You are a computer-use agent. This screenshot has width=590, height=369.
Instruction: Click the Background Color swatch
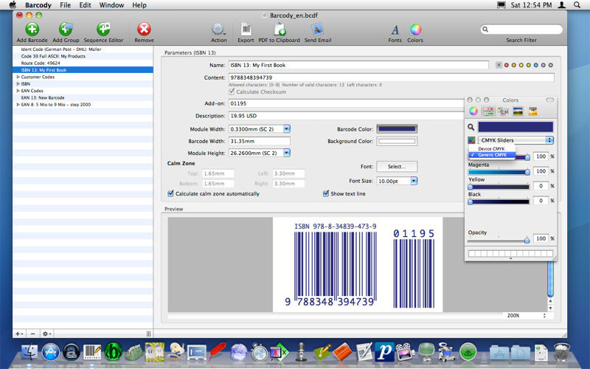(x=397, y=141)
